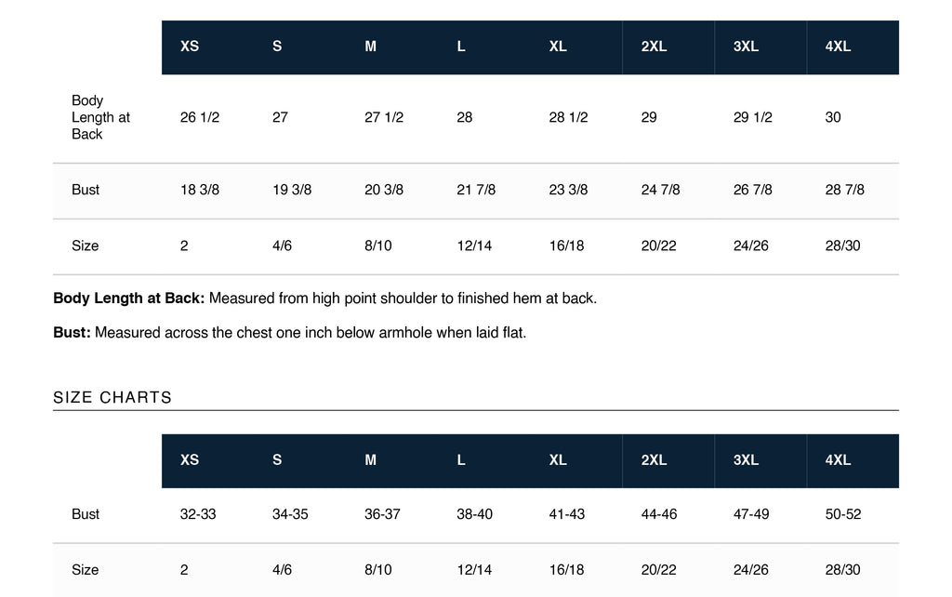Click the 30 body length value for 4XL

pyautogui.click(x=833, y=117)
